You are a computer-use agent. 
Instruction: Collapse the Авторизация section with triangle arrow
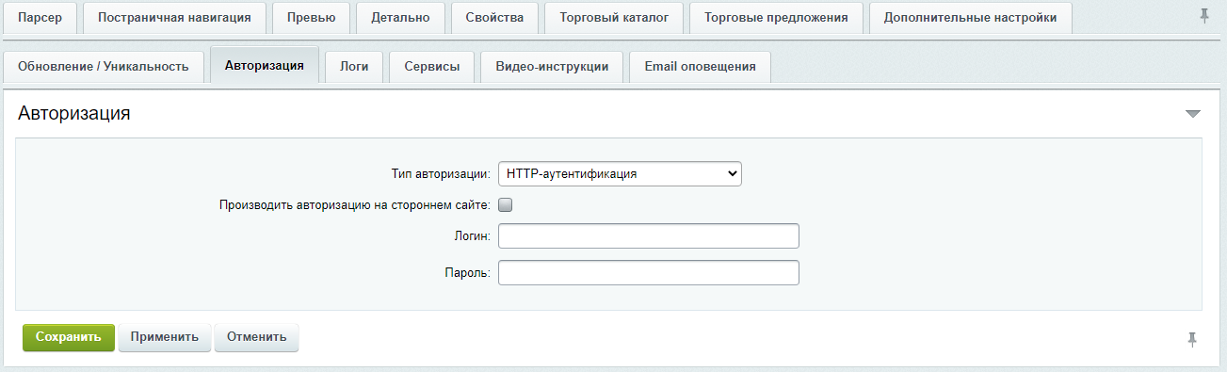pyautogui.click(x=1193, y=114)
